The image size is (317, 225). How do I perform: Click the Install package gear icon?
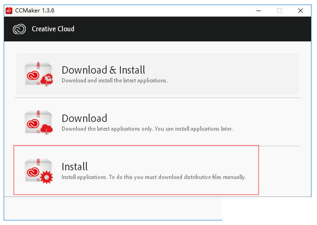pos(39,171)
